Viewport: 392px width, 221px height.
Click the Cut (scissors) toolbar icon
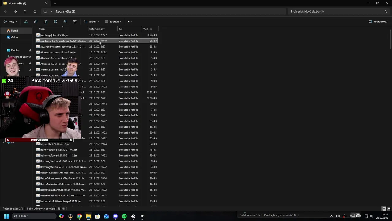[x=26, y=21]
